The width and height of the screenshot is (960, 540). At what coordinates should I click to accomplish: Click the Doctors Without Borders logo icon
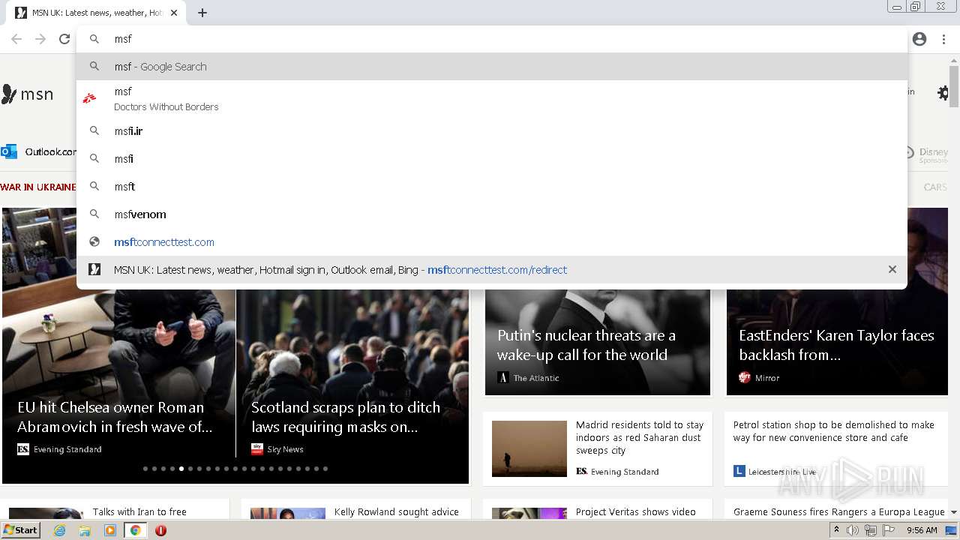tap(90, 98)
